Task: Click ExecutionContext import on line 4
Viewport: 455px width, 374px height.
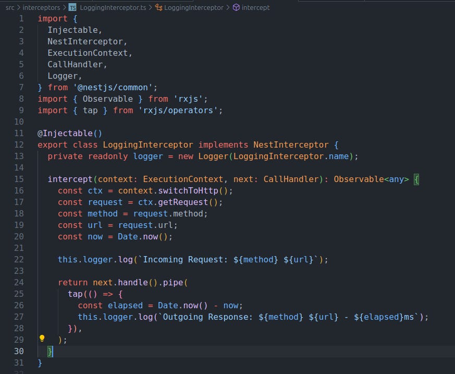Action: (88, 53)
